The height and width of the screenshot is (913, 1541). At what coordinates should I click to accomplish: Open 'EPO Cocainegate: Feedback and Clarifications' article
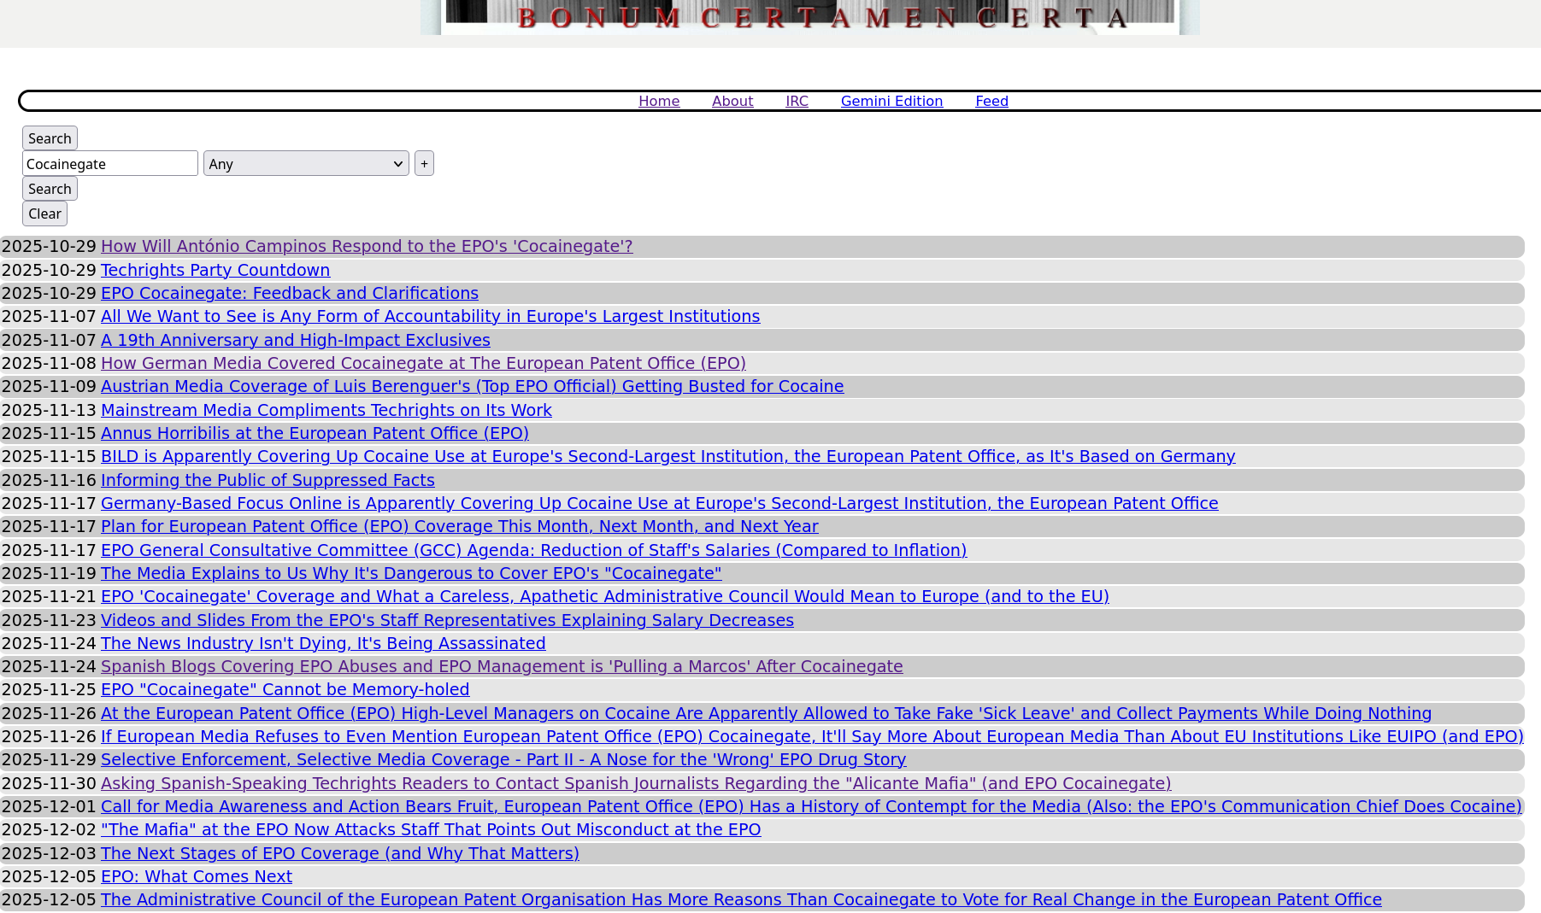(289, 293)
